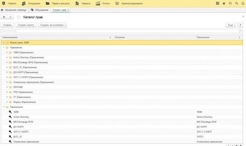Click MS EXchange 2016 in Приложение column
This screenshot has height=146, width=246.
click(206, 122)
